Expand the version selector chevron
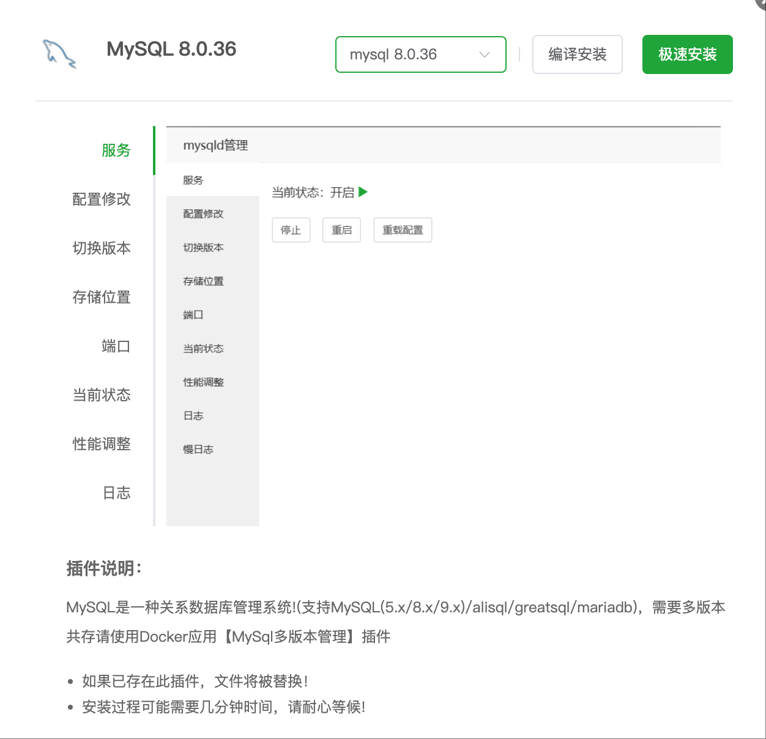Screen dimensions: 766x739 click(x=485, y=54)
